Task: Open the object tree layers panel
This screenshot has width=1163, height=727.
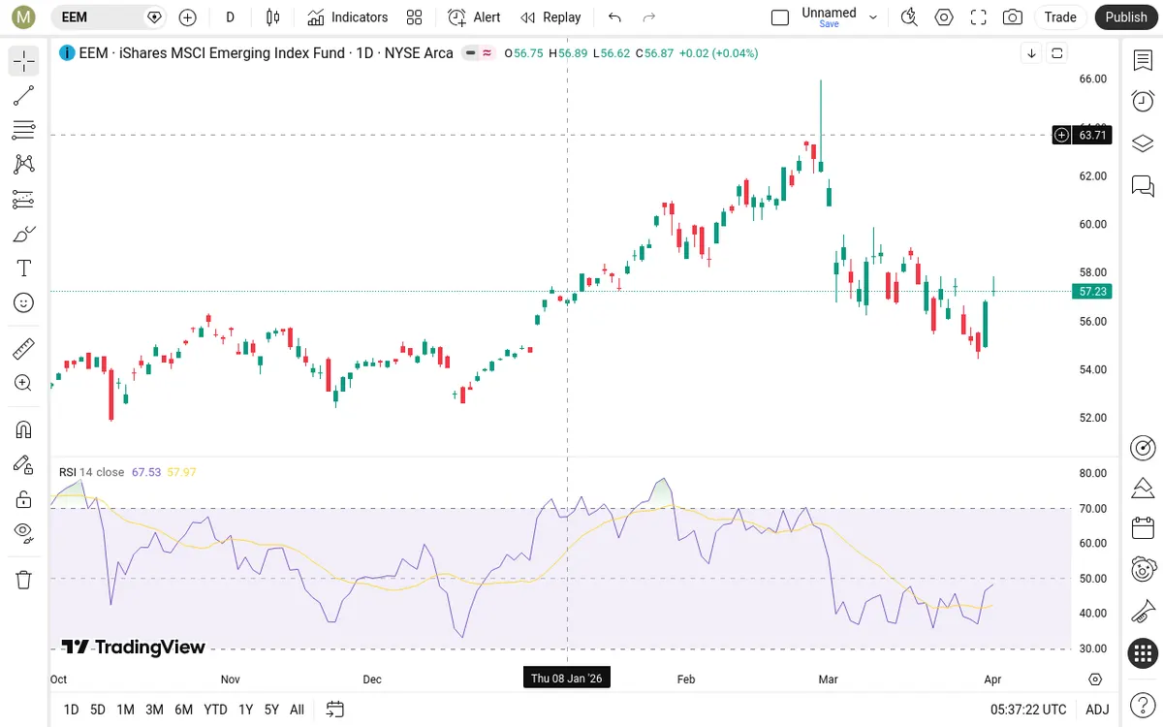Action: [1143, 143]
